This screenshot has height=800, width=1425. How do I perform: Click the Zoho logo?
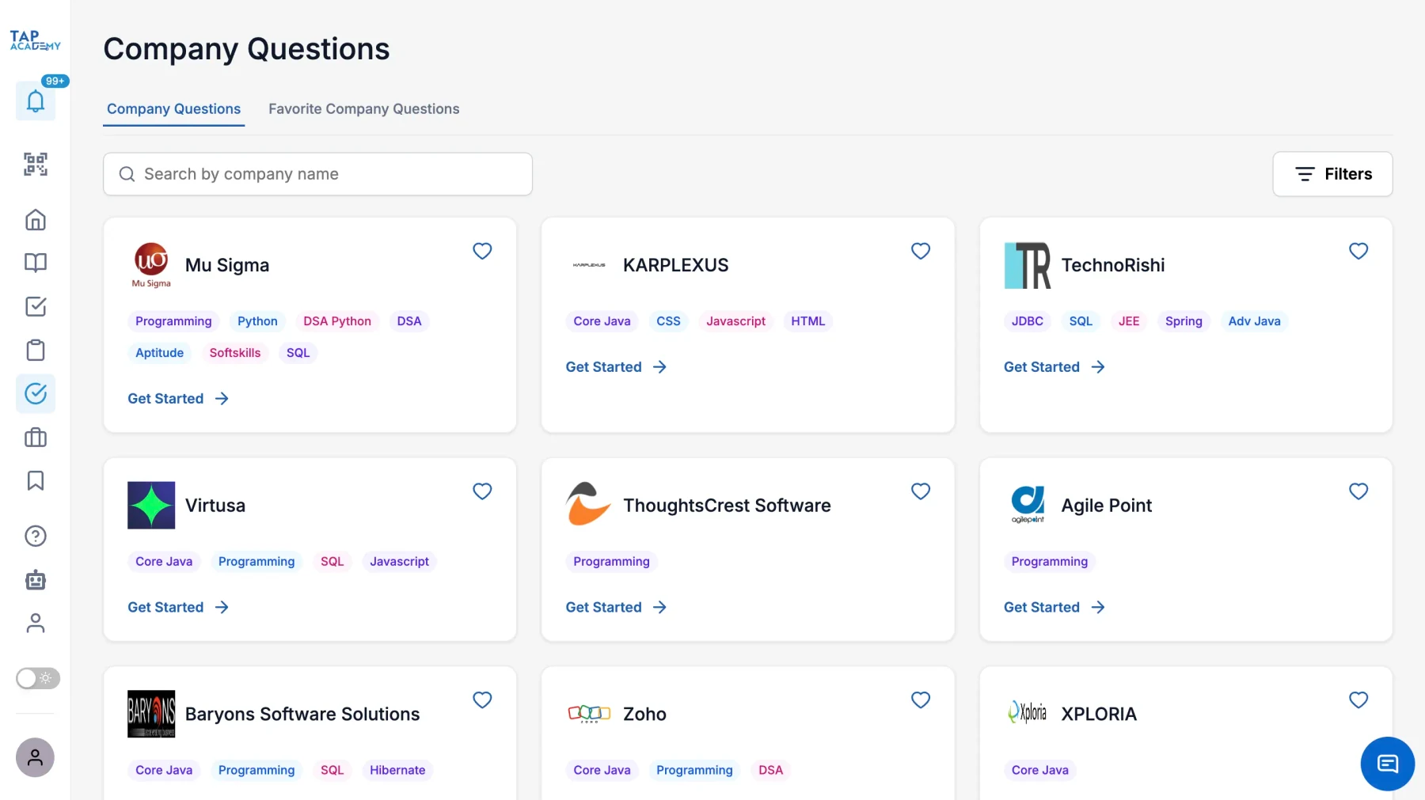pyautogui.click(x=589, y=714)
